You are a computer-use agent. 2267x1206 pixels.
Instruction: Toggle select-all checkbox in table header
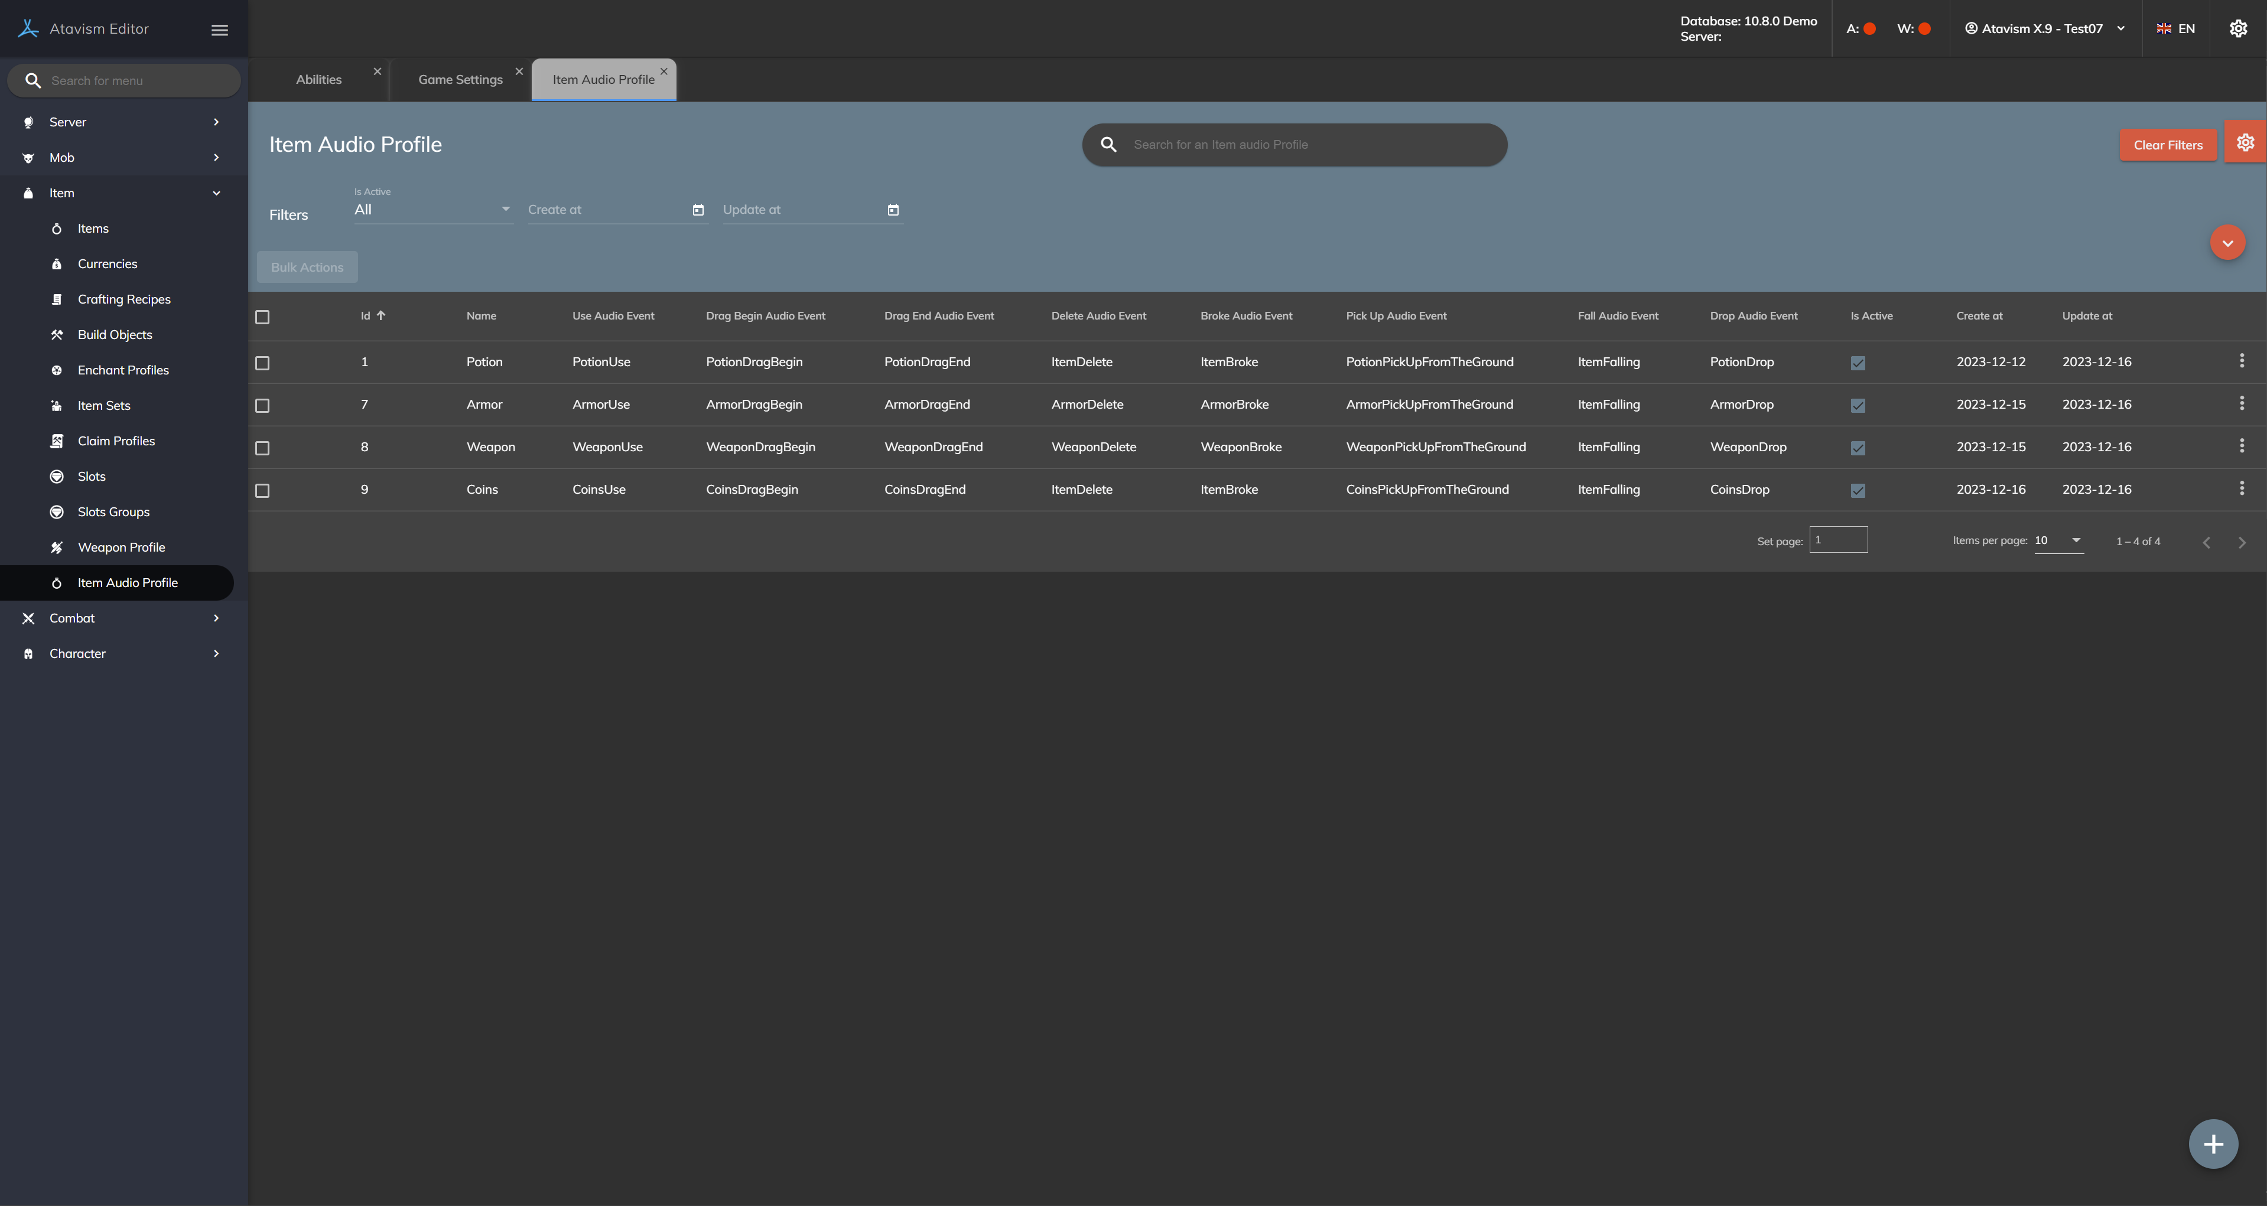[x=262, y=317]
